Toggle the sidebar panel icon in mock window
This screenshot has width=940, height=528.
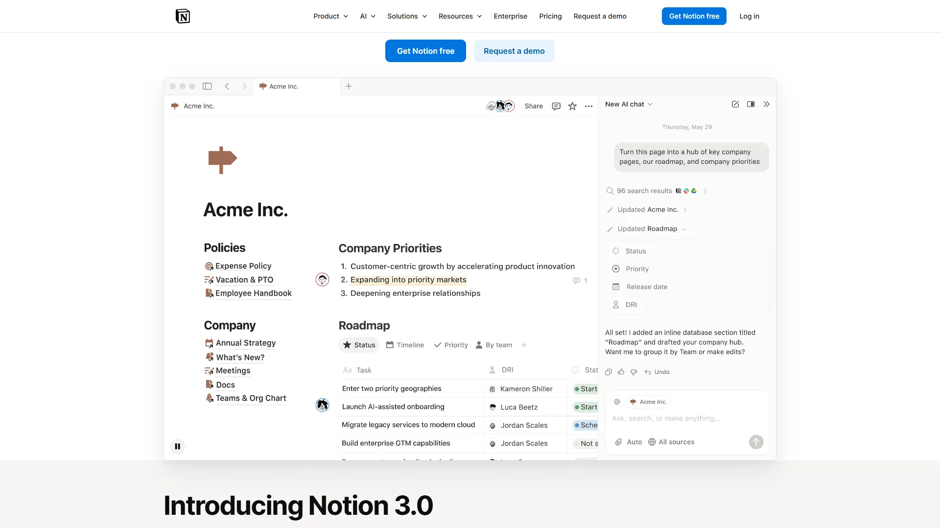[207, 86]
